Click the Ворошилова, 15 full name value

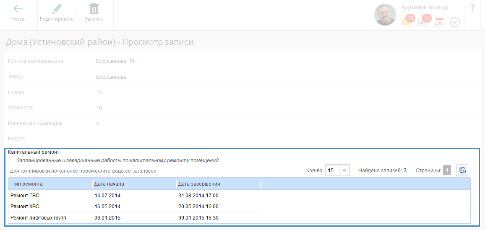coord(115,61)
